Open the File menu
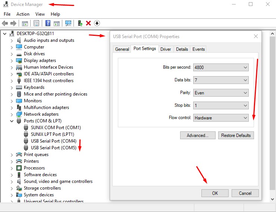The image size is (276, 212). 7,14
